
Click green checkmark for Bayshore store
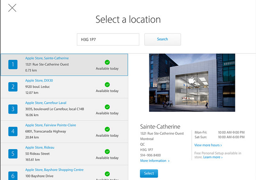coord(107,174)
